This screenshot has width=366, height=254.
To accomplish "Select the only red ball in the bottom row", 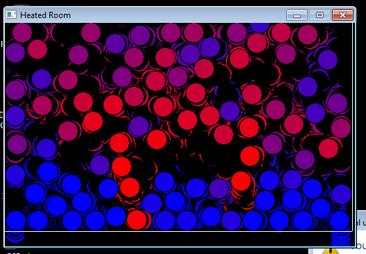I will click(x=137, y=220).
